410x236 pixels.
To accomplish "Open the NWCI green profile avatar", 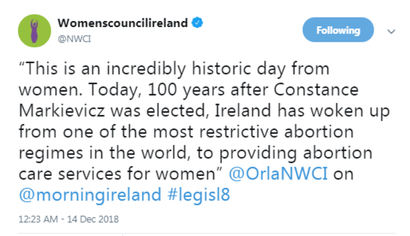I will click(35, 31).
